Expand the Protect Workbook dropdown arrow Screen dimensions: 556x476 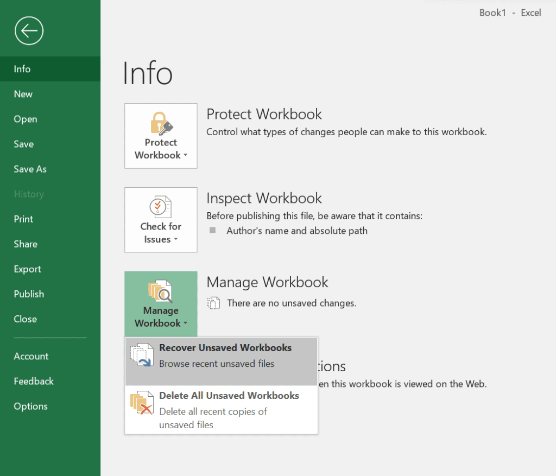(185, 156)
